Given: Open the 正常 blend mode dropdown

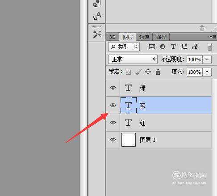Looking at the screenshot, I should point(133,60).
